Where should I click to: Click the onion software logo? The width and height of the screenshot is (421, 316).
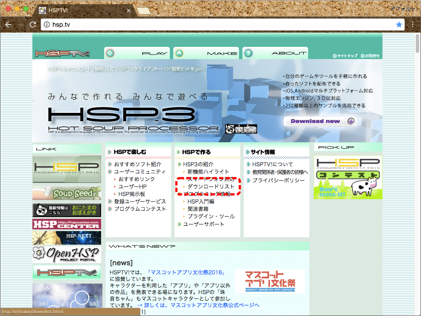[x=241, y=129]
